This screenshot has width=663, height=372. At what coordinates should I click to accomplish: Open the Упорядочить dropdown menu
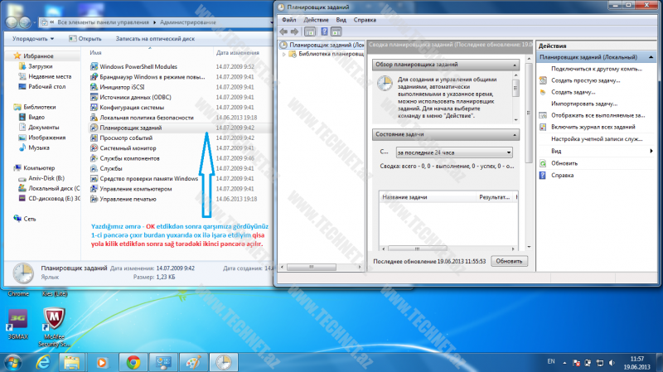(x=33, y=38)
